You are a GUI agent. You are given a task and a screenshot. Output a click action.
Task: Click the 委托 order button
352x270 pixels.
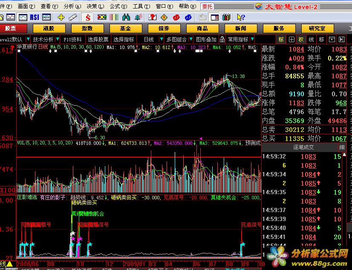pos(207,6)
